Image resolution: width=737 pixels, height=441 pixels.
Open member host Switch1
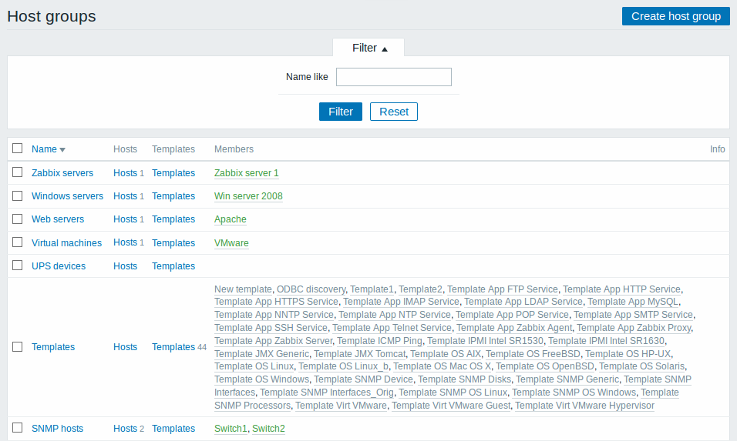pos(231,429)
